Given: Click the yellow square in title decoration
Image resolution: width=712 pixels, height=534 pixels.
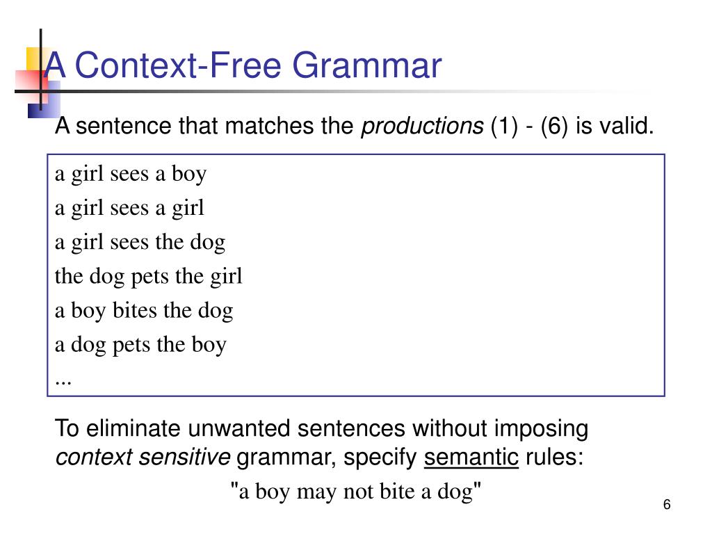Looking at the screenshot, I should pyautogui.click(x=35, y=58).
